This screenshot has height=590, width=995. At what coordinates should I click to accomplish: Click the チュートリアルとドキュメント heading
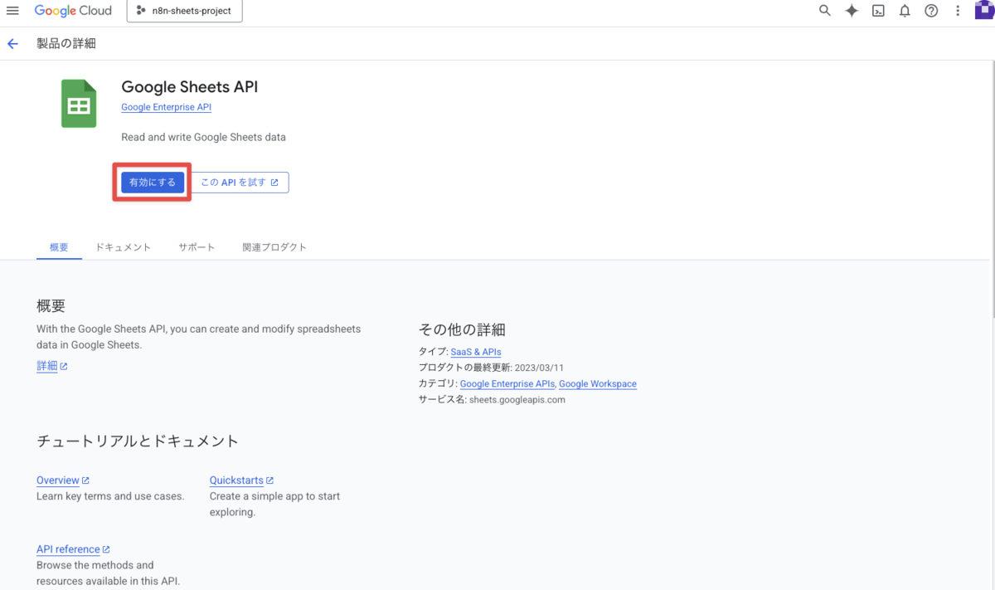[138, 441]
